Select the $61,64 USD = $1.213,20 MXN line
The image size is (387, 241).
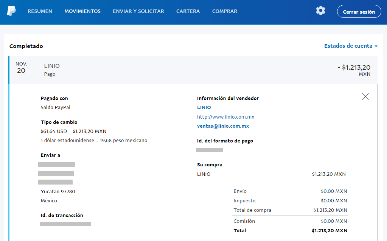pos(73,131)
